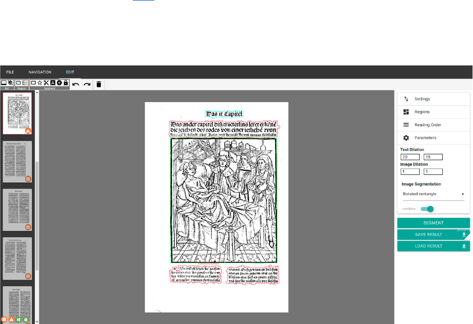The height and width of the screenshot is (324, 473).
Task: Select the bottom-left text column segment
Action: (196, 274)
